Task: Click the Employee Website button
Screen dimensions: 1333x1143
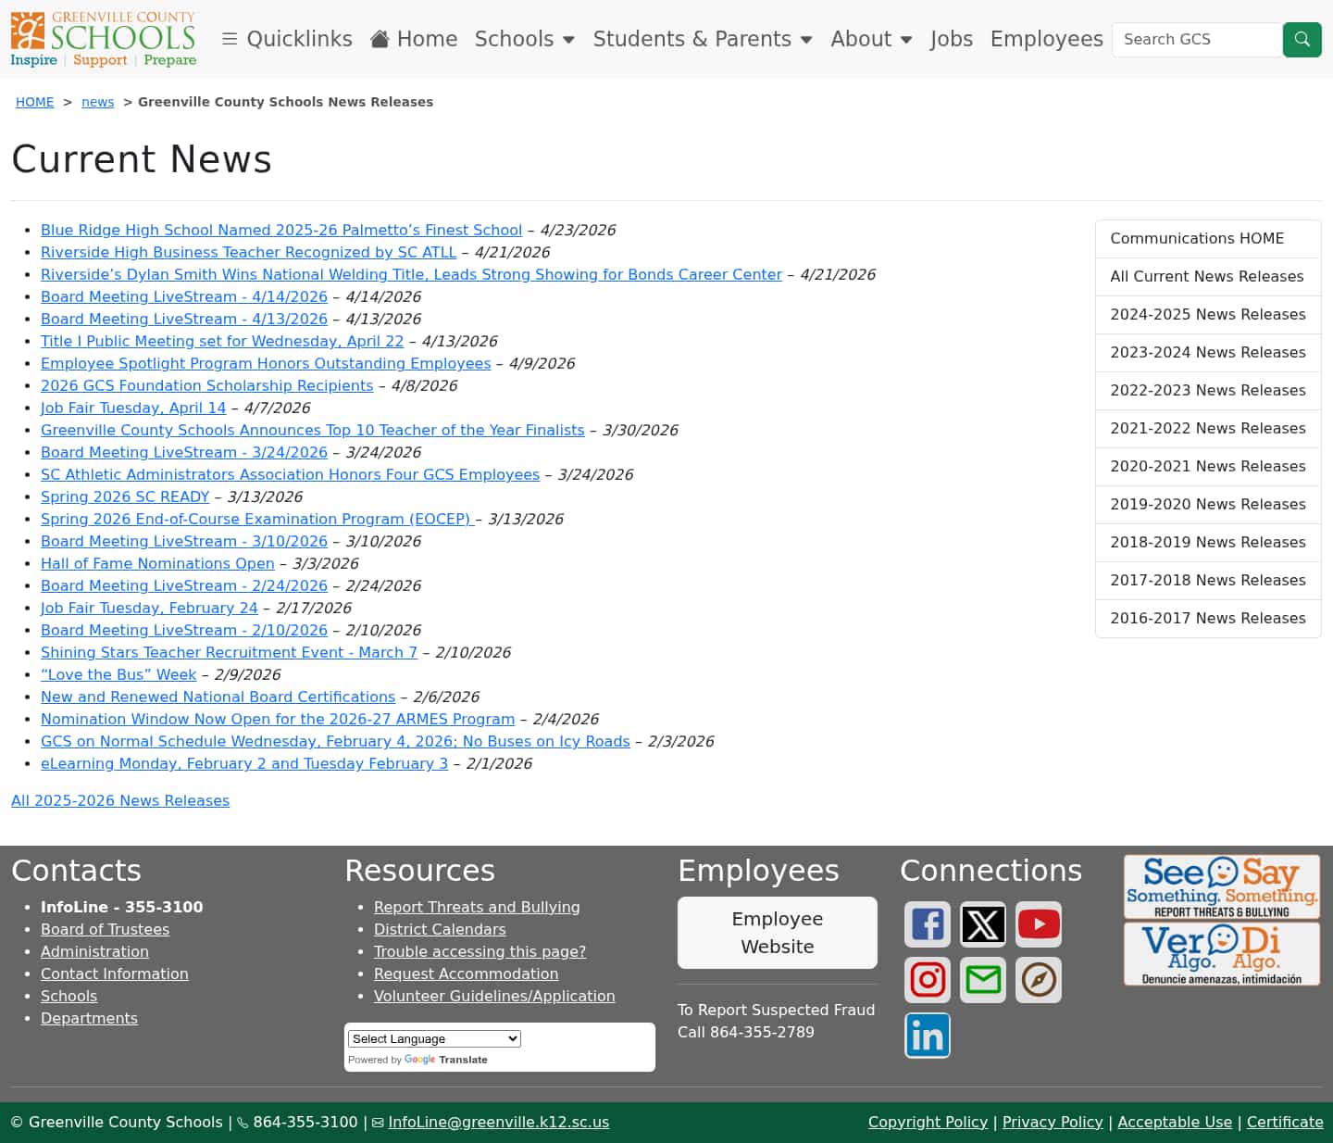Action: click(x=777, y=932)
